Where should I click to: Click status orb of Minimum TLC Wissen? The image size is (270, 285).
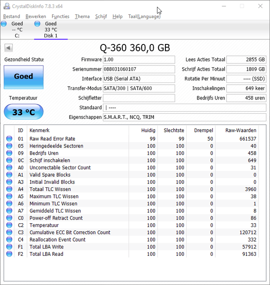coord(9,203)
